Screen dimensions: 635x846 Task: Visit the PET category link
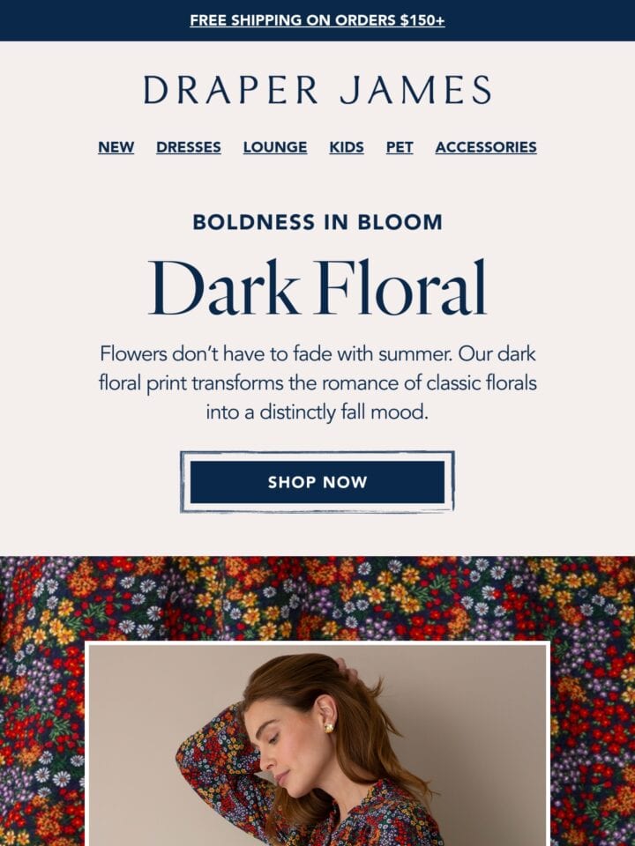[400, 147]
